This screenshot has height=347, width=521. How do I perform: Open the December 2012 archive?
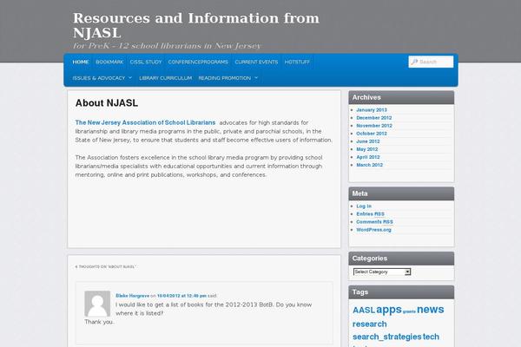coord(373,118)
